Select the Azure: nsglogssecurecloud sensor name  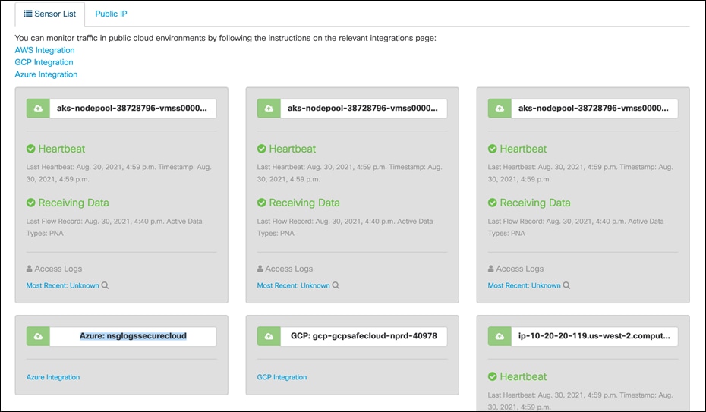(x=133, y=336)
